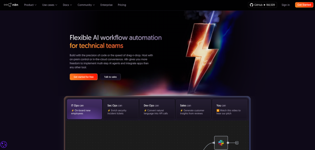Open the Docs dropdown menu
Viewport: 315px width, 150px height.
67,5
